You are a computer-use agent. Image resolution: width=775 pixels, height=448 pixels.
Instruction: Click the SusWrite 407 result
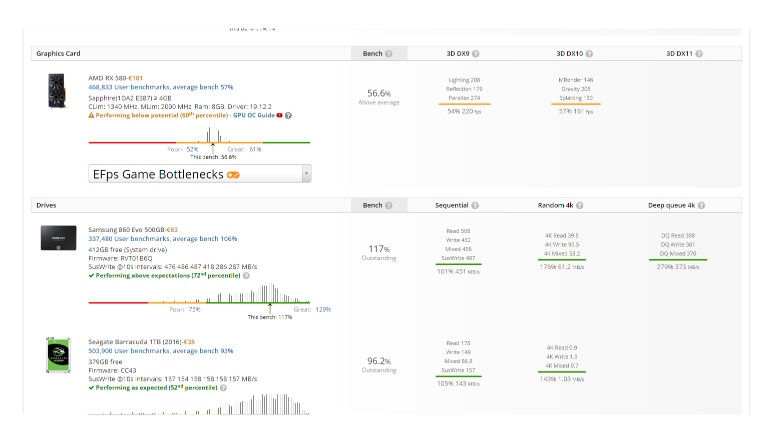[458, 258]
